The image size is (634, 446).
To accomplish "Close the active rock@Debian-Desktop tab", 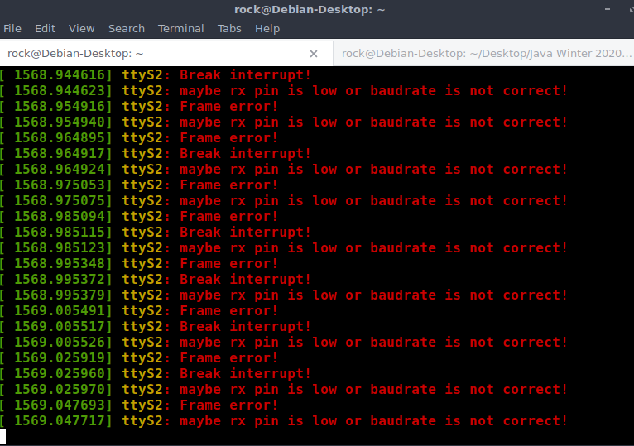I will [314, 54].
